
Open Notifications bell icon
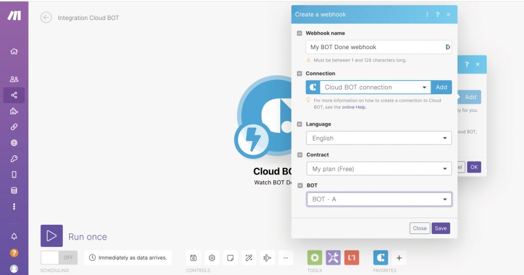[x=14, y=237]
